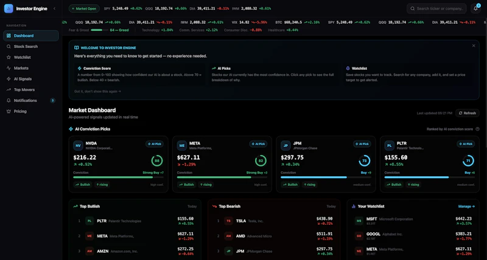Click the AI Pick badge on JPM

(x=362, y=144)
